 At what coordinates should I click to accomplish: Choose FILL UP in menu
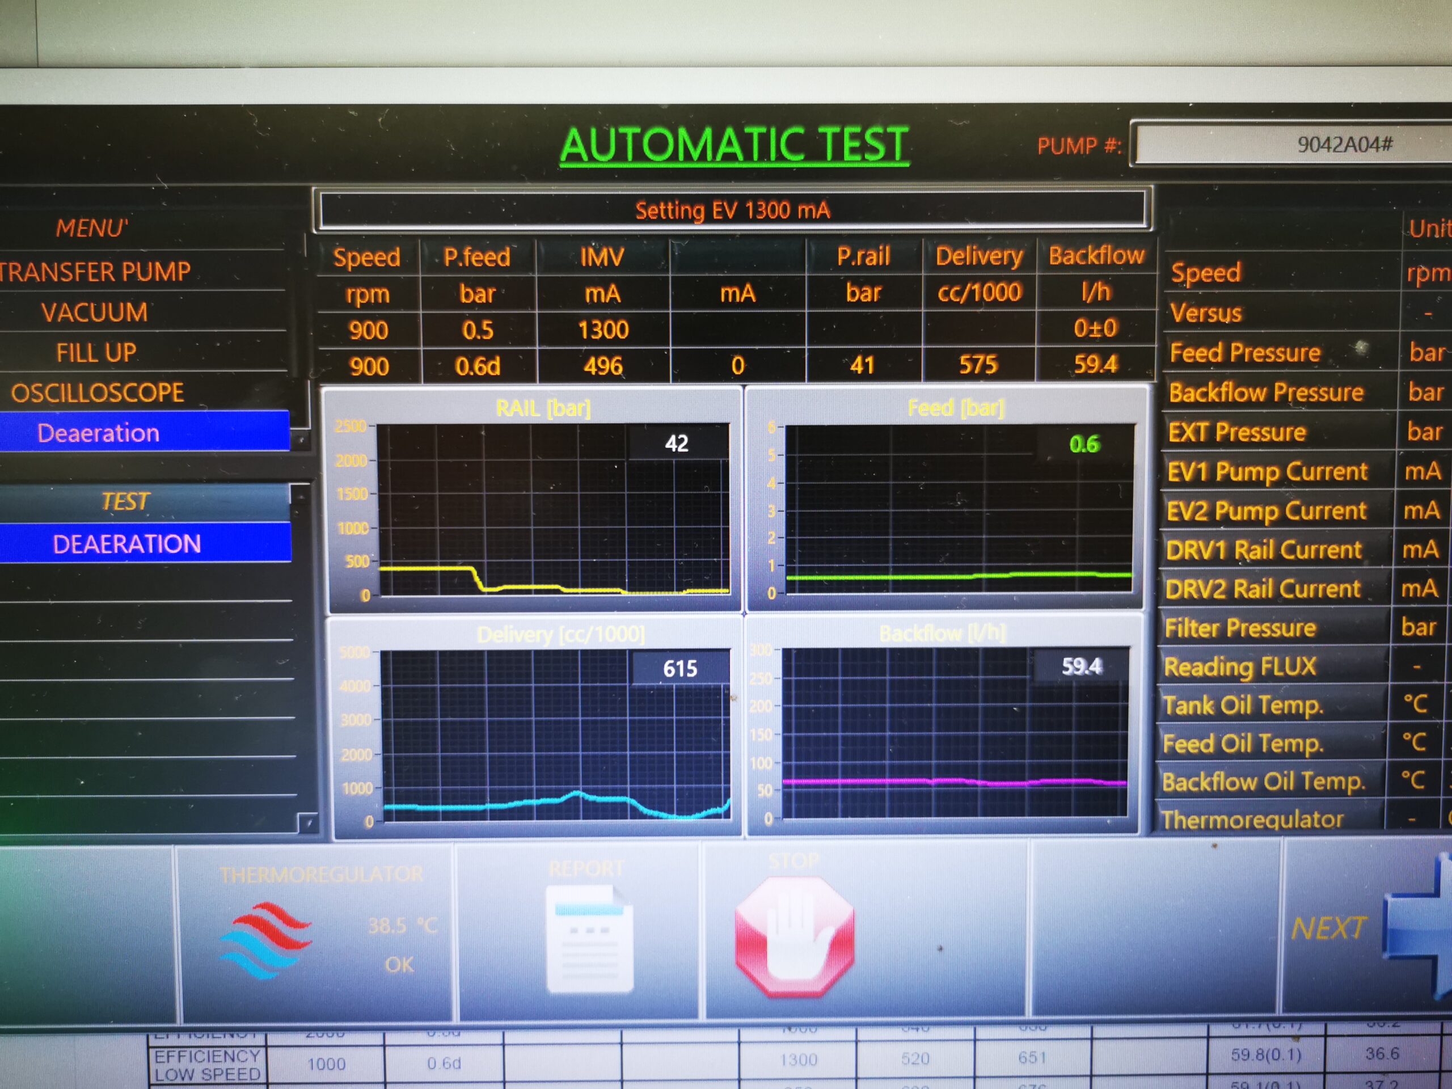pyautogui.click(x=96, y=353)
